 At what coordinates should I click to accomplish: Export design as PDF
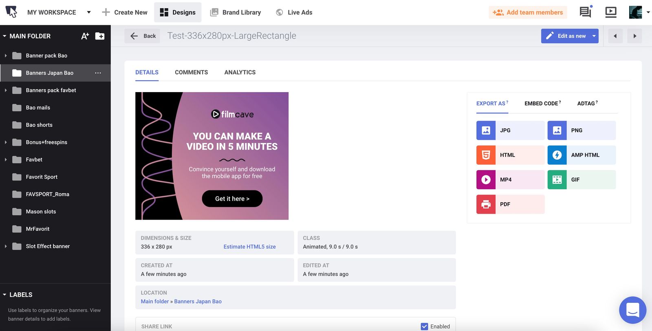[510, 204]
